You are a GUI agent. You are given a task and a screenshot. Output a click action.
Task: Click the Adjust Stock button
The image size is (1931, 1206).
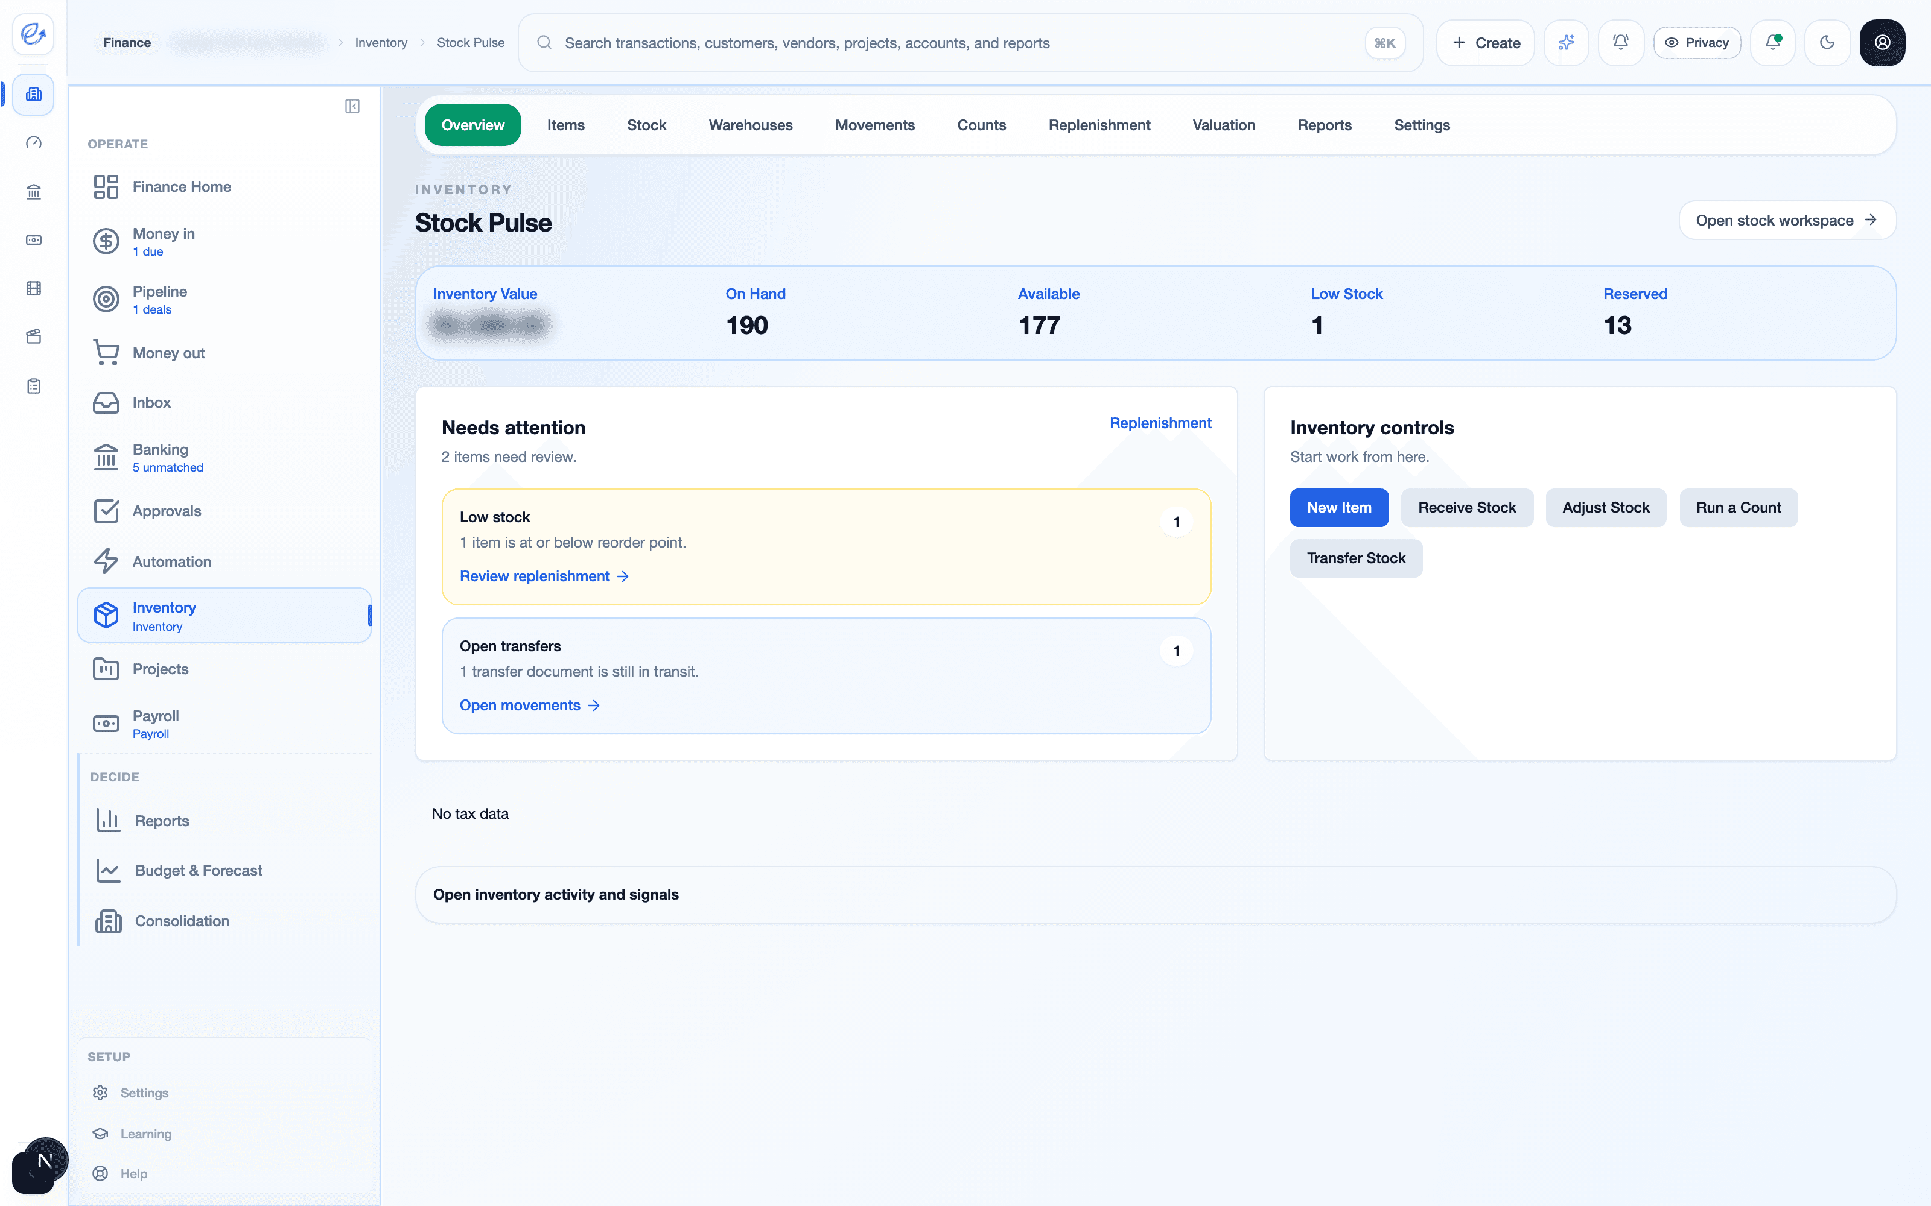pos(1605,507)
